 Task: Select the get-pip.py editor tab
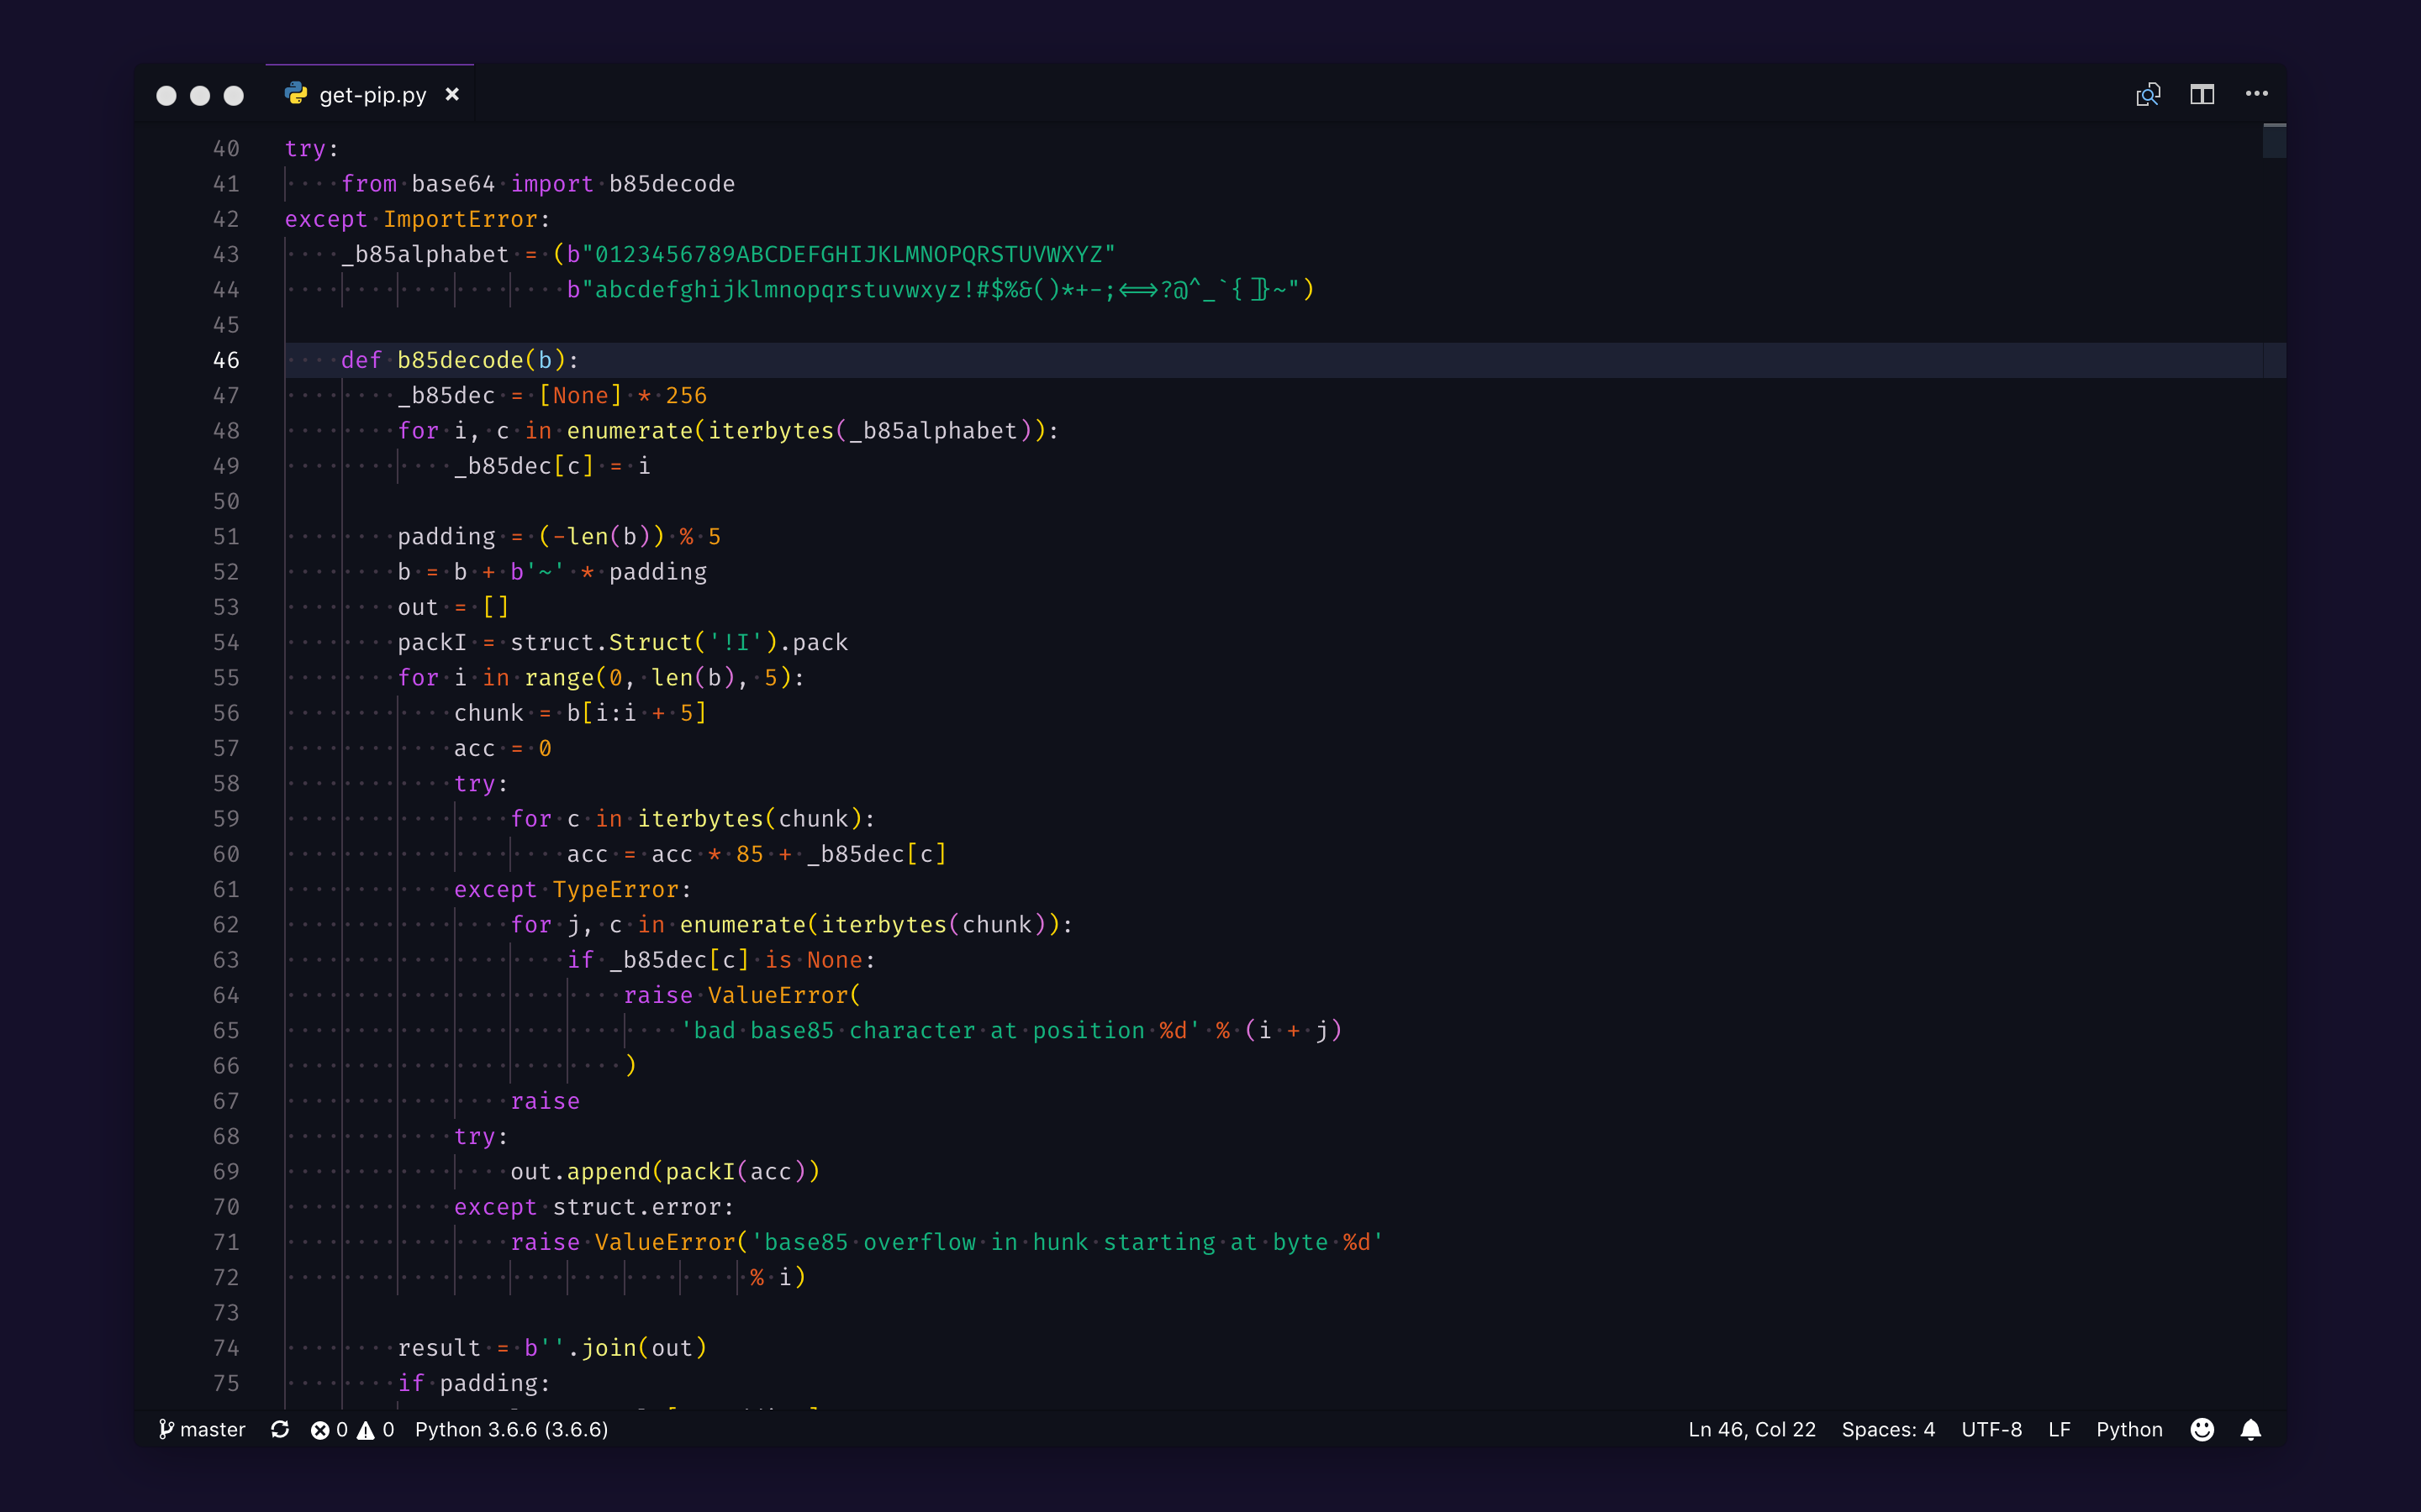(372, 95)
